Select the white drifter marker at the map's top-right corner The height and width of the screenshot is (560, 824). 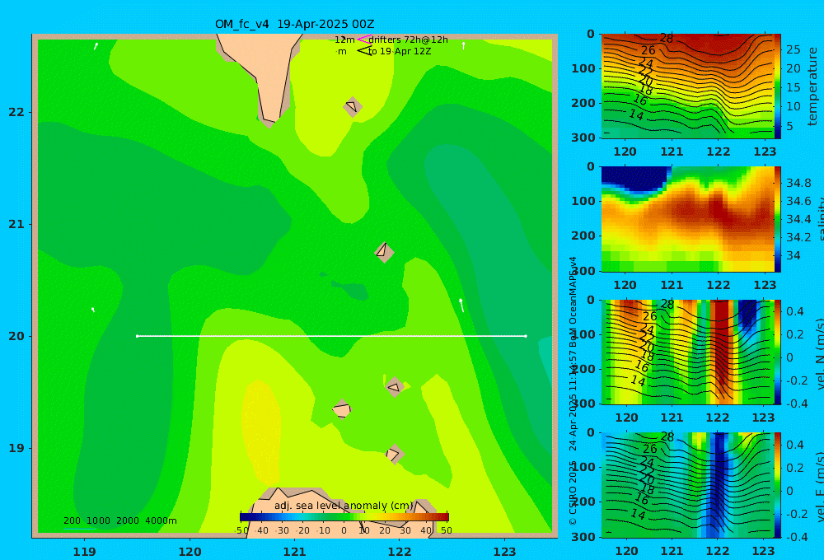[x=463, y=45]
